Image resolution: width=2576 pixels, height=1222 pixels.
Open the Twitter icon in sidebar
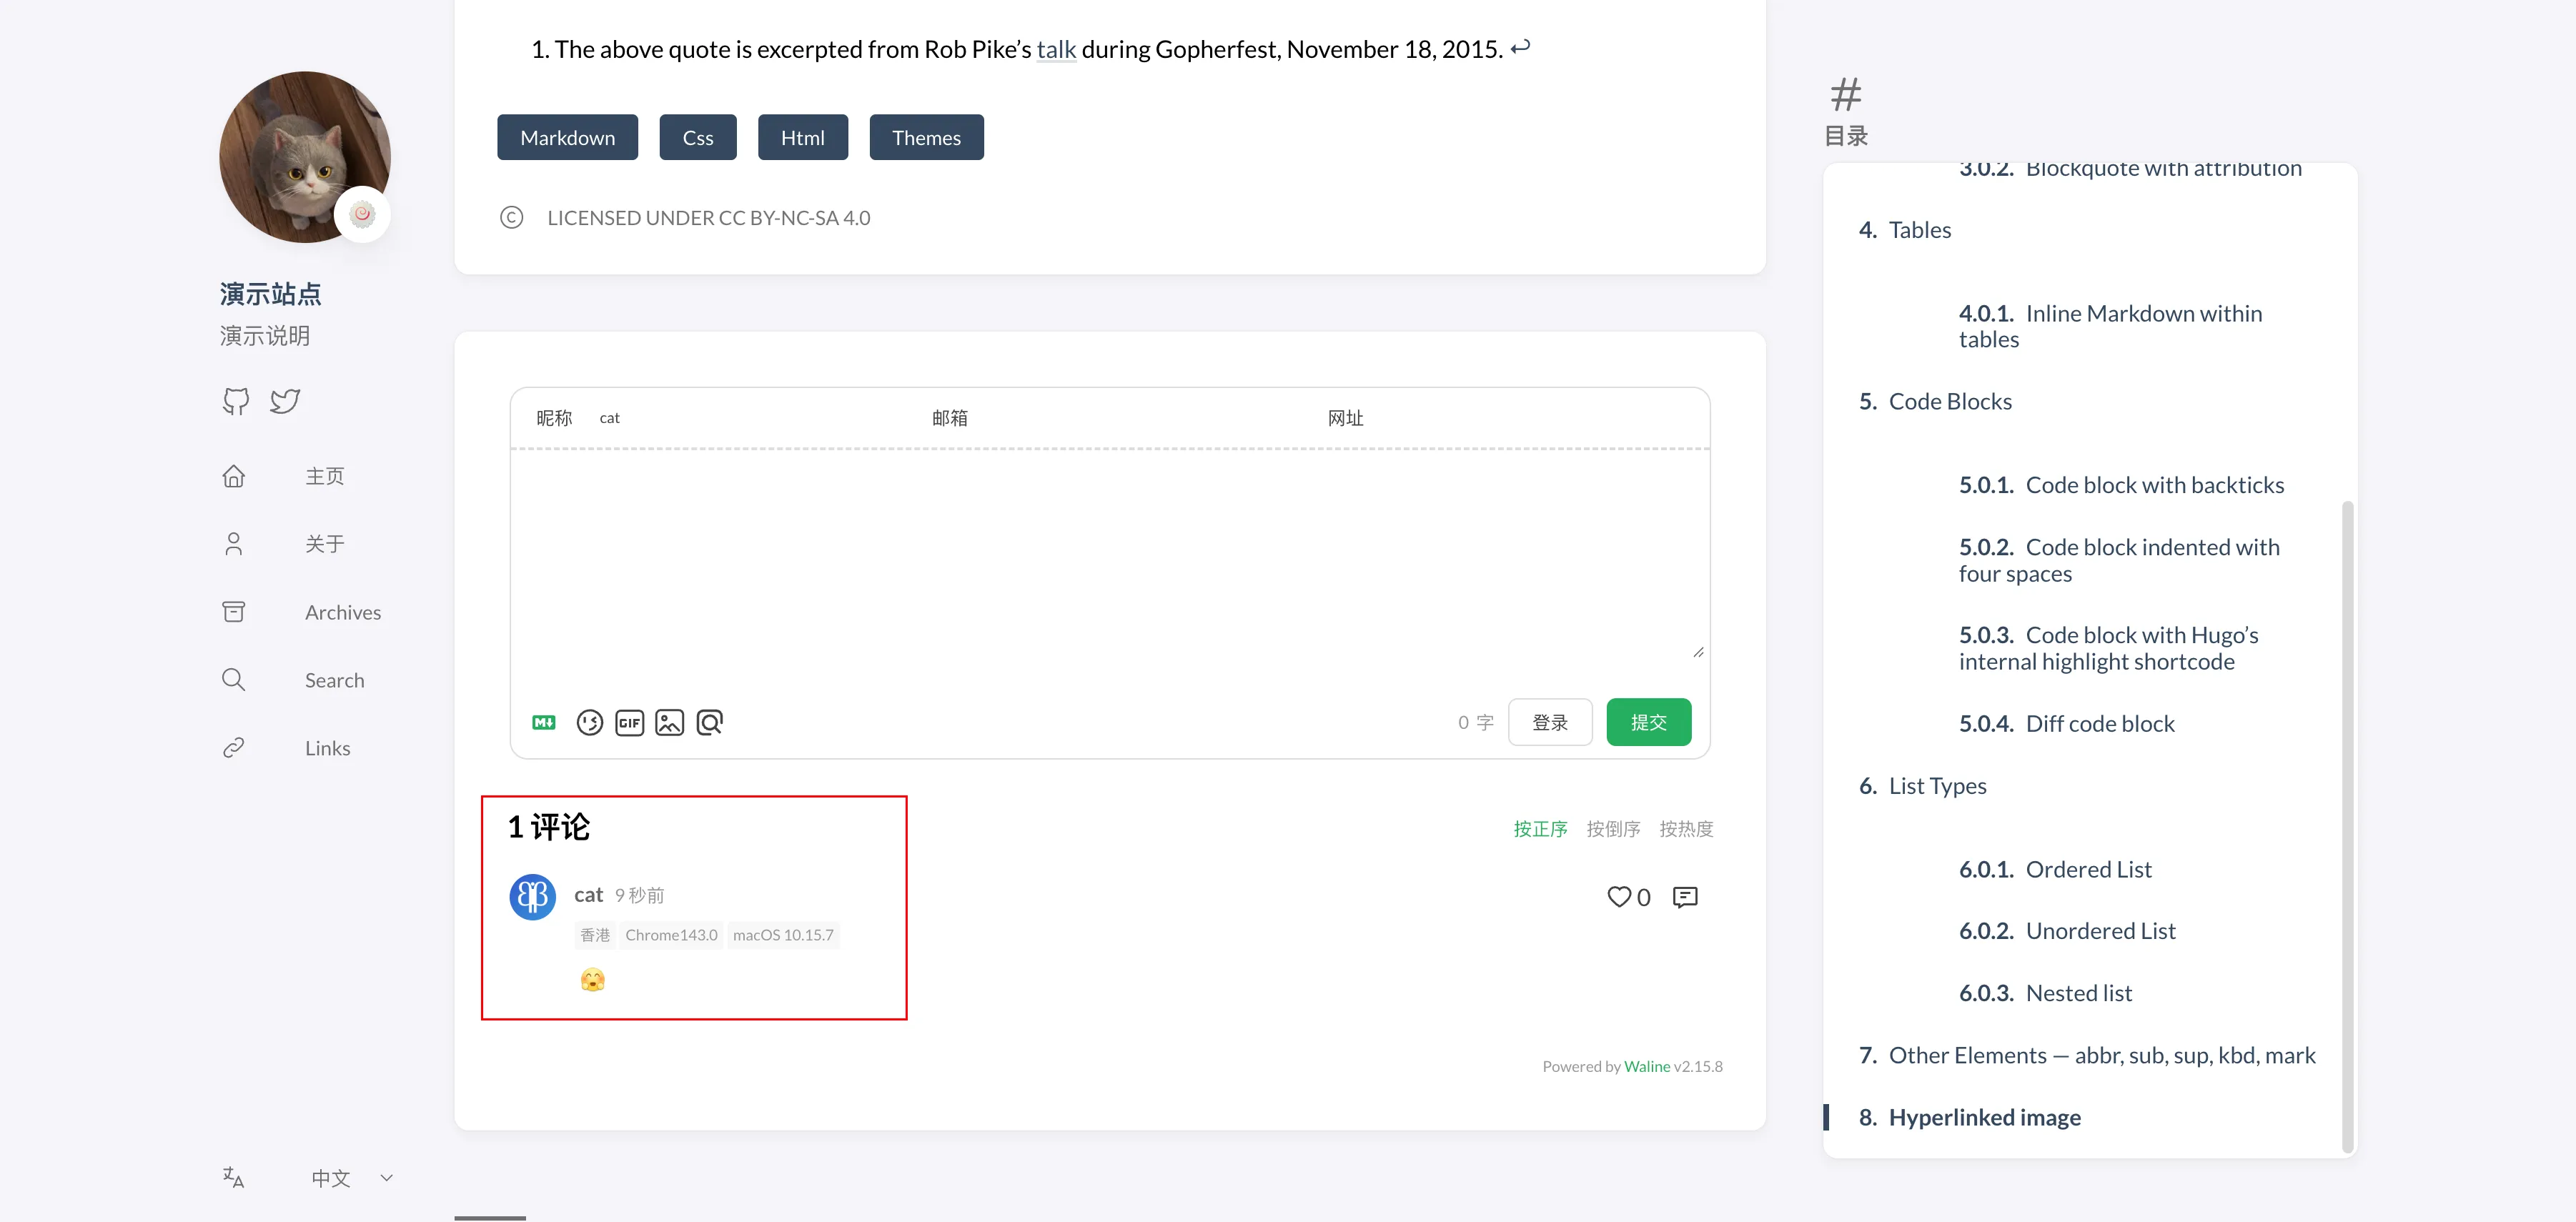[285, 401]
